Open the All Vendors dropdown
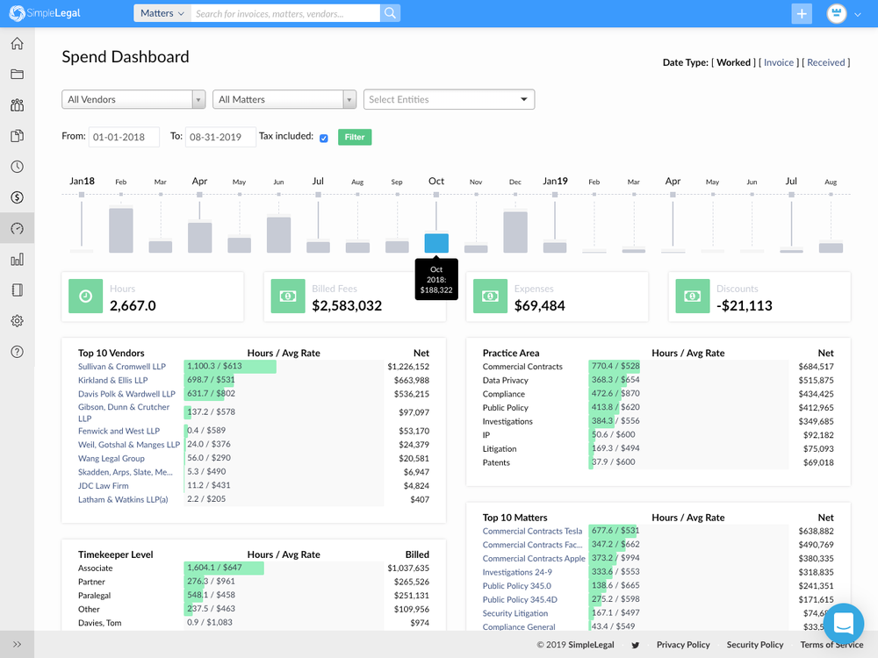 click(x=133, y=99)
